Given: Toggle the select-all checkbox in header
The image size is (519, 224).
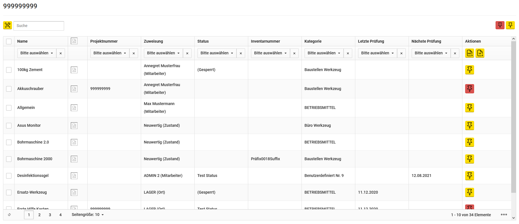Looking at the screenshot, I should click(9, 41).
